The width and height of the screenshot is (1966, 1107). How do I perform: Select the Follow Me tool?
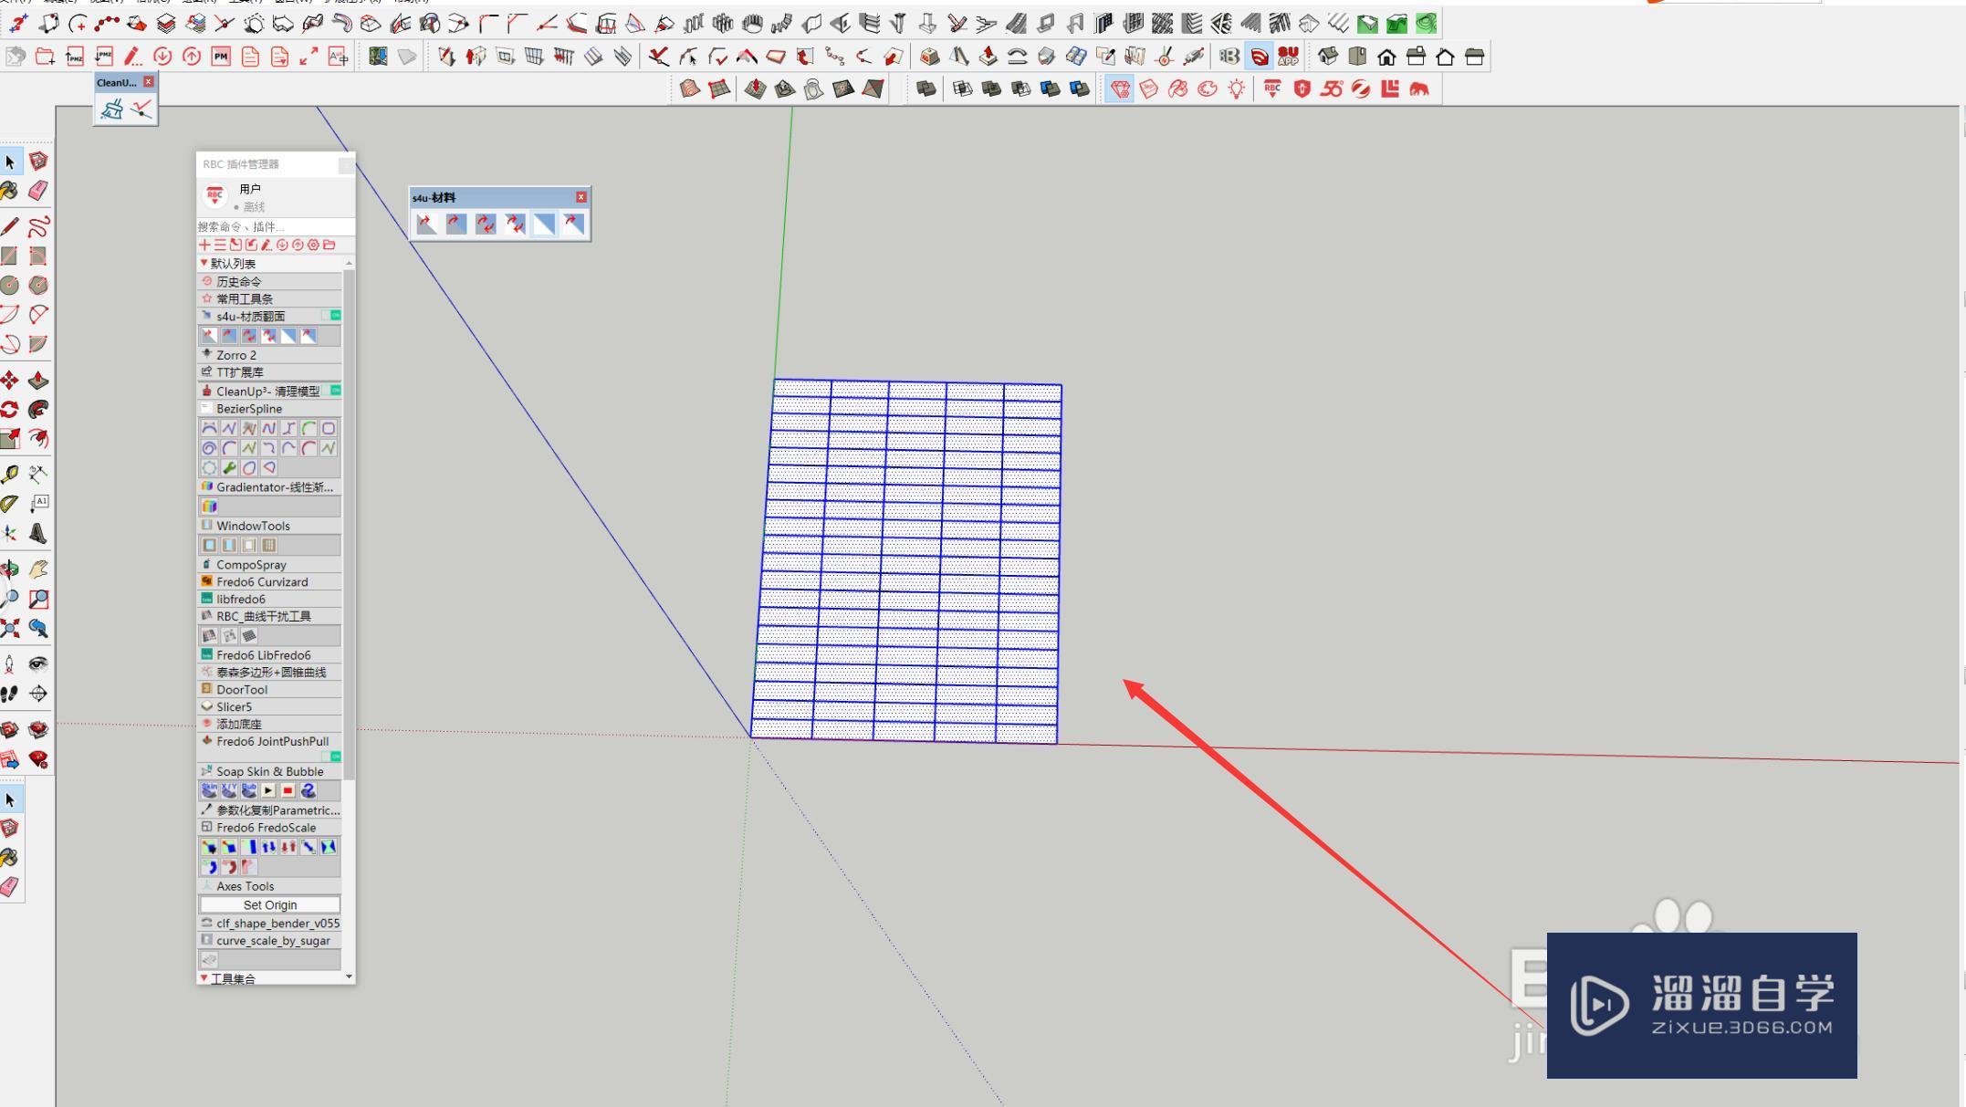[38, 410]
